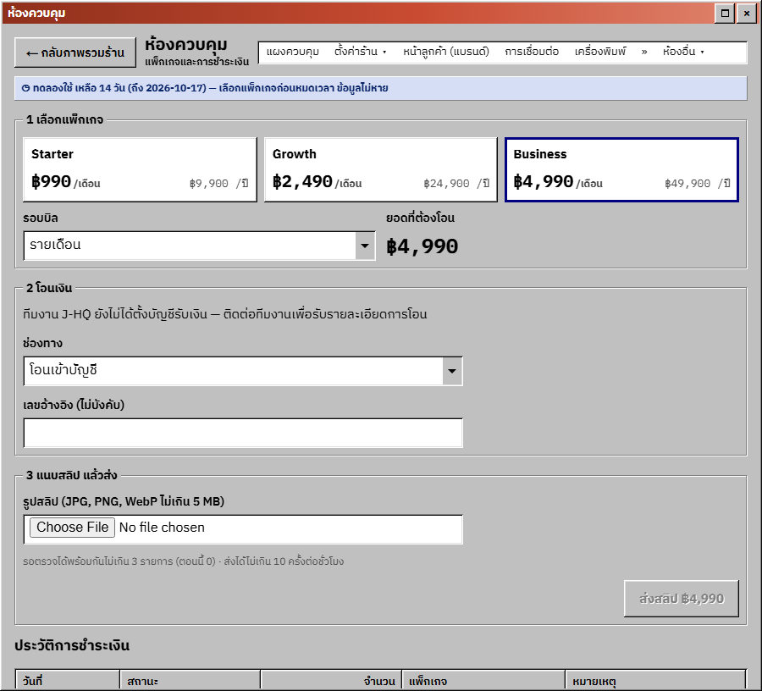Close the ห้องควบคุม window
The image size is (762, 691).
[747, 13]
